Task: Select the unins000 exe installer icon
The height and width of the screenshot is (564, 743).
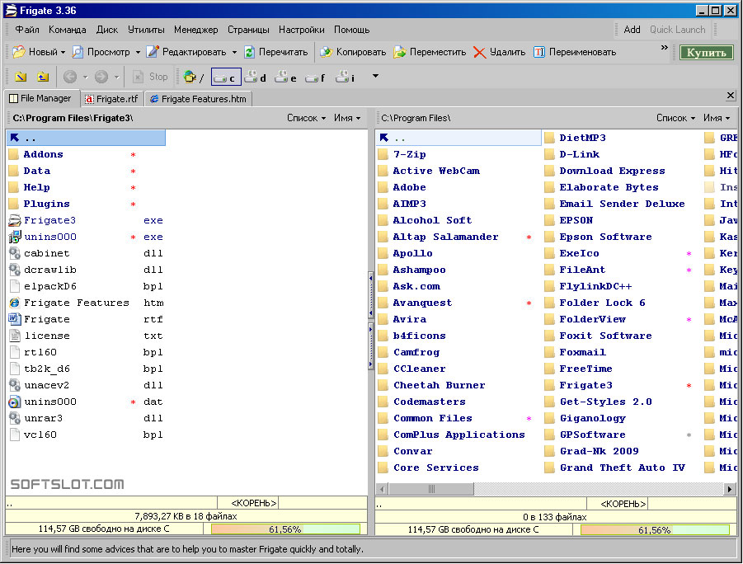Action: point(15,237)
